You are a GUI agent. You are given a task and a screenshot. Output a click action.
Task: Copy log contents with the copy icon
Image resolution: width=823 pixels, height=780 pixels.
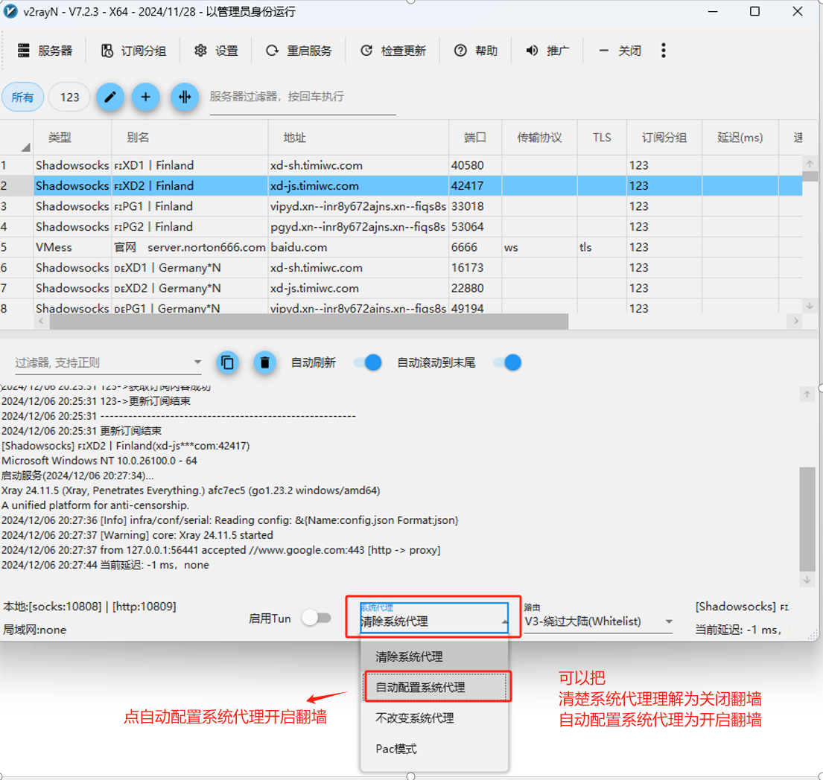pos(228,362)
